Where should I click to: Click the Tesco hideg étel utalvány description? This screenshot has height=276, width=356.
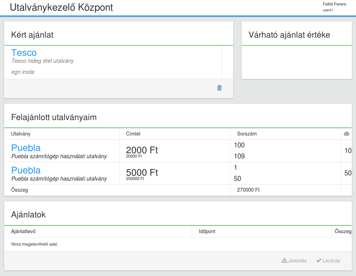[x=43, y=61]
